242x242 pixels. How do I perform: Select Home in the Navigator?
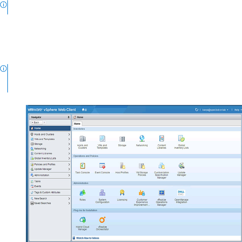pyautogui.click(x=50, y=128)
